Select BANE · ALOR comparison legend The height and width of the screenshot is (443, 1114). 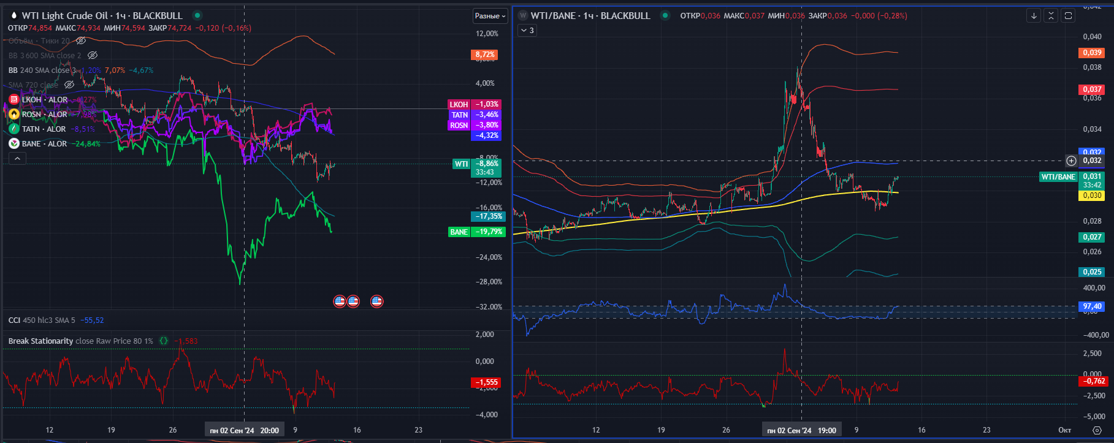tap(44, 143)
